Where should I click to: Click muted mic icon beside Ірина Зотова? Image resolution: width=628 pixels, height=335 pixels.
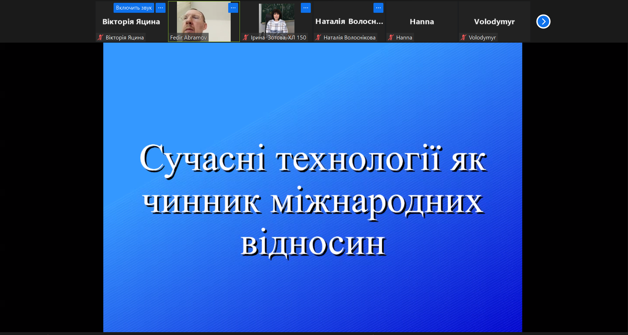pos(246,37)
